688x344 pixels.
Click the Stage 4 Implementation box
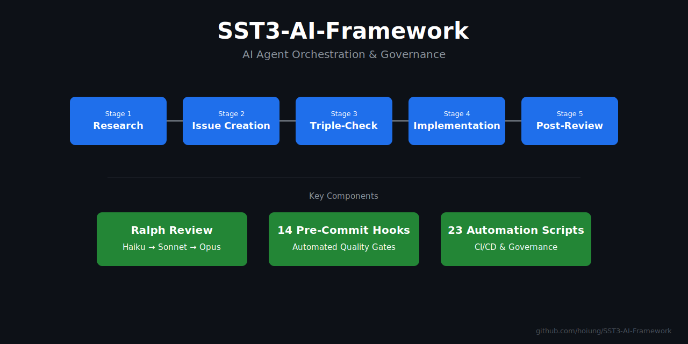[457, 121]
